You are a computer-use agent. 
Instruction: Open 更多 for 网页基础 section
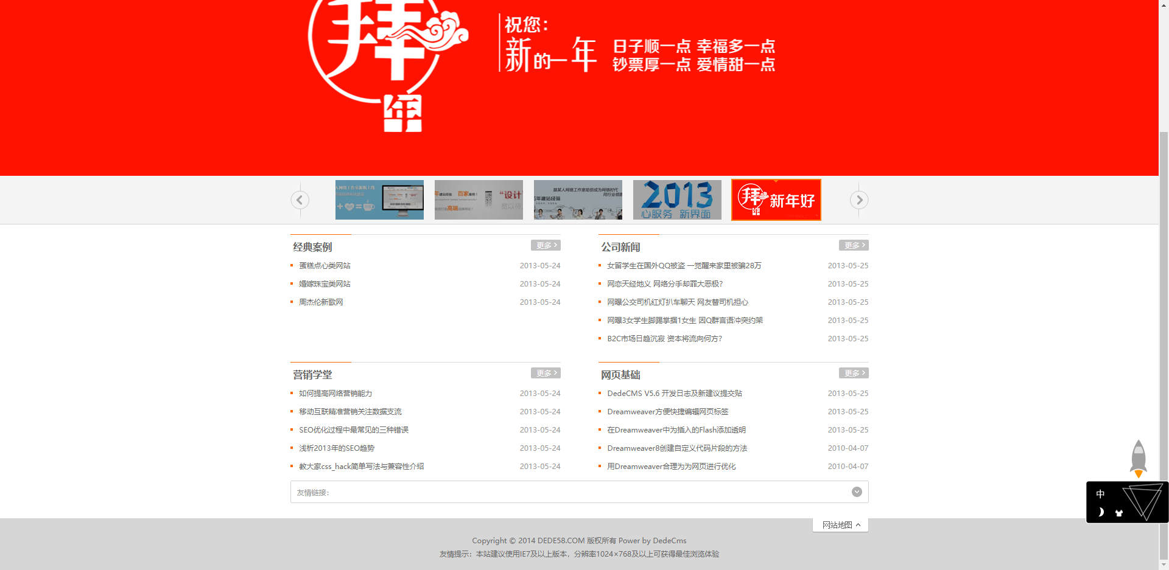(x=854, y=373)
